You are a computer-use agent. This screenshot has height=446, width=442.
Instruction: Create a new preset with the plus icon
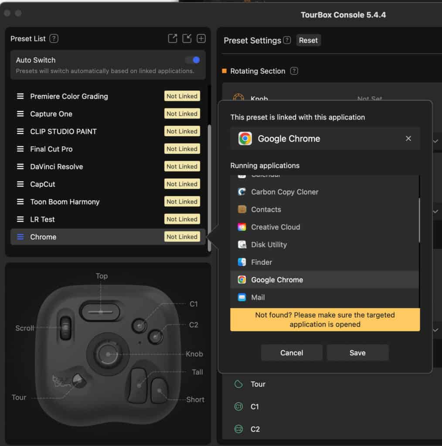201,38
